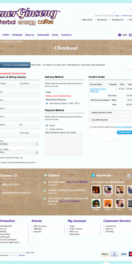Select Google Checkout payment method
The width and height of the screenshot is (132, 264).
point(47,129)
